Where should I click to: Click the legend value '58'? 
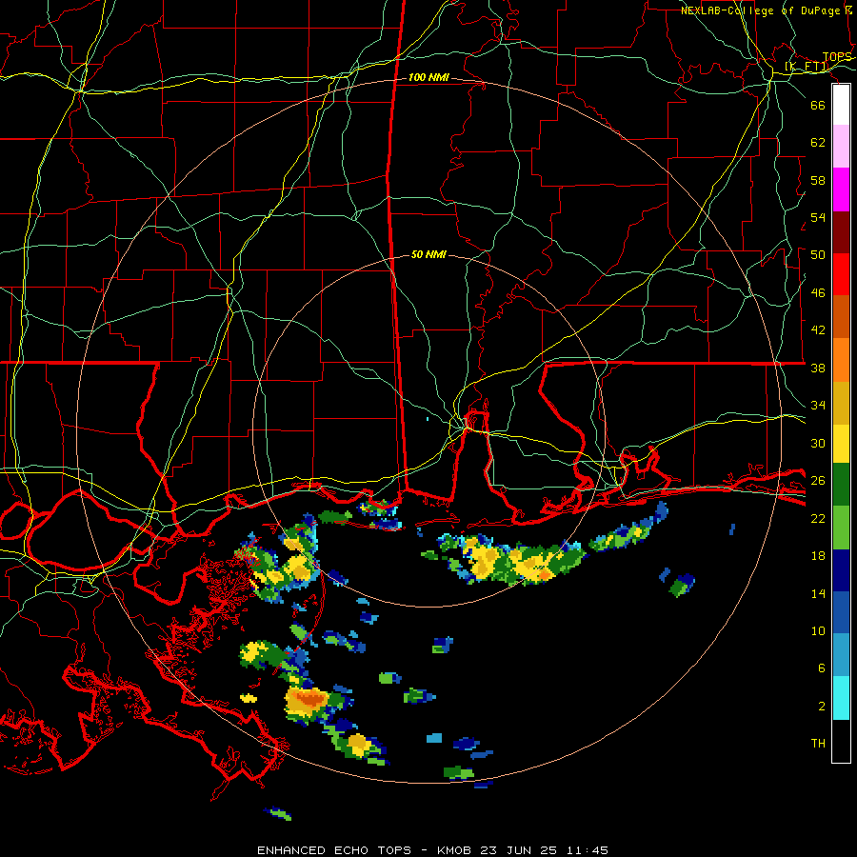(x=818, y=180)
